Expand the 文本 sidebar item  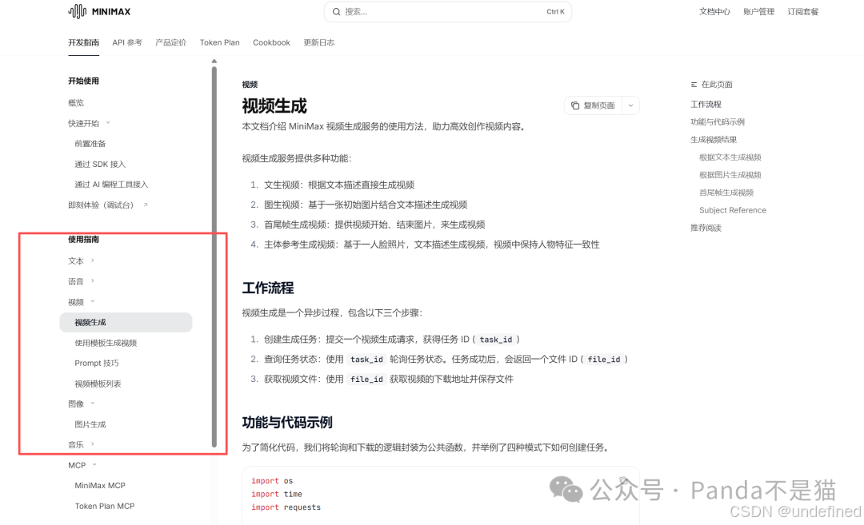click(88, 261)
